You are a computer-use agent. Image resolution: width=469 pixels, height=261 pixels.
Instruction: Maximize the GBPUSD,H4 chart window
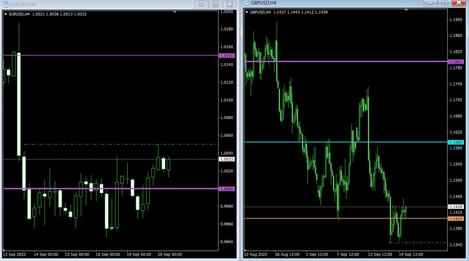pyautogui.click(x=445, y=3)
